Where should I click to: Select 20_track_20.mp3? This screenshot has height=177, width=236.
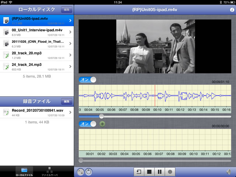coord(37,55)
